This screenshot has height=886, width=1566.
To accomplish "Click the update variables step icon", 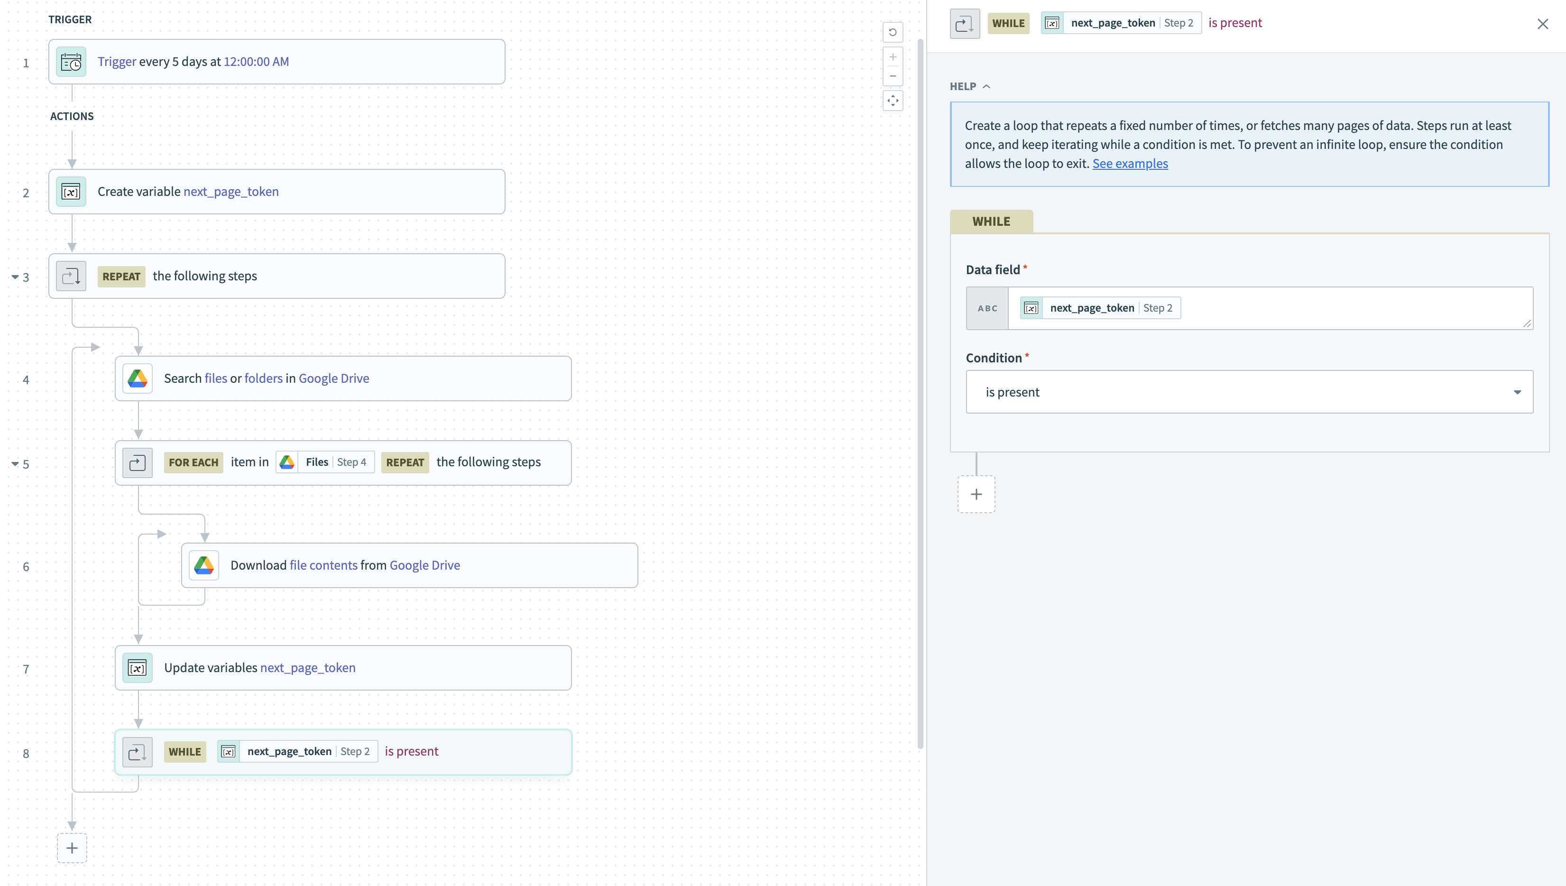I will (x=137, y=667).
